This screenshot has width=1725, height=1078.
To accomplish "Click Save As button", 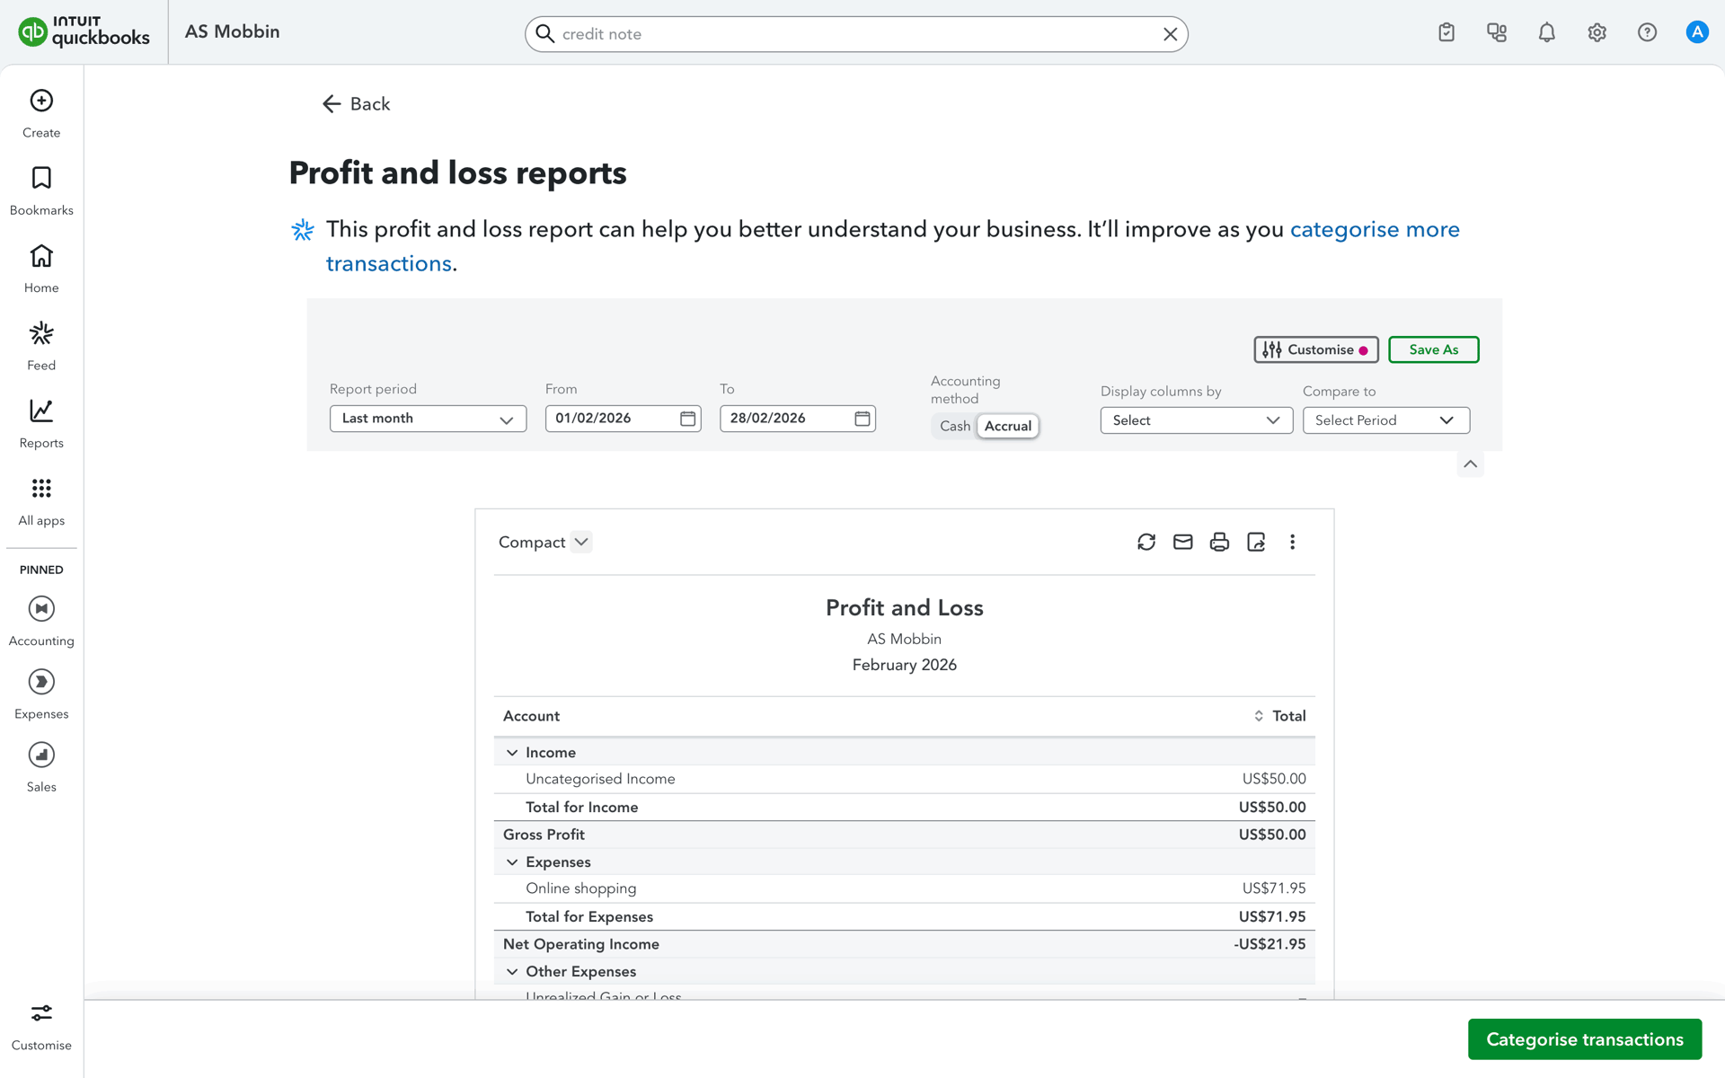I will (x=1434, y=349).
